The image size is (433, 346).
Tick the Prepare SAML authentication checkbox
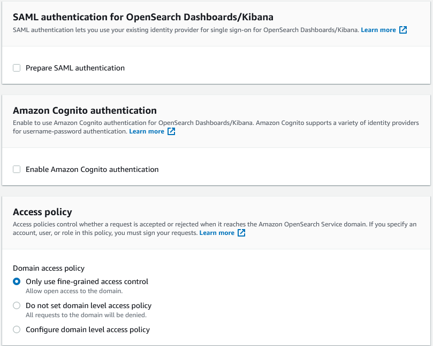click(x=17, y=68)
